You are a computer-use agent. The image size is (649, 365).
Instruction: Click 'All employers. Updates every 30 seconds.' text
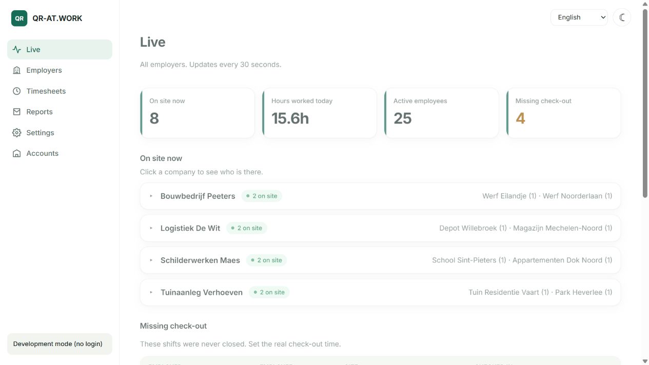(x=211, y=65)
